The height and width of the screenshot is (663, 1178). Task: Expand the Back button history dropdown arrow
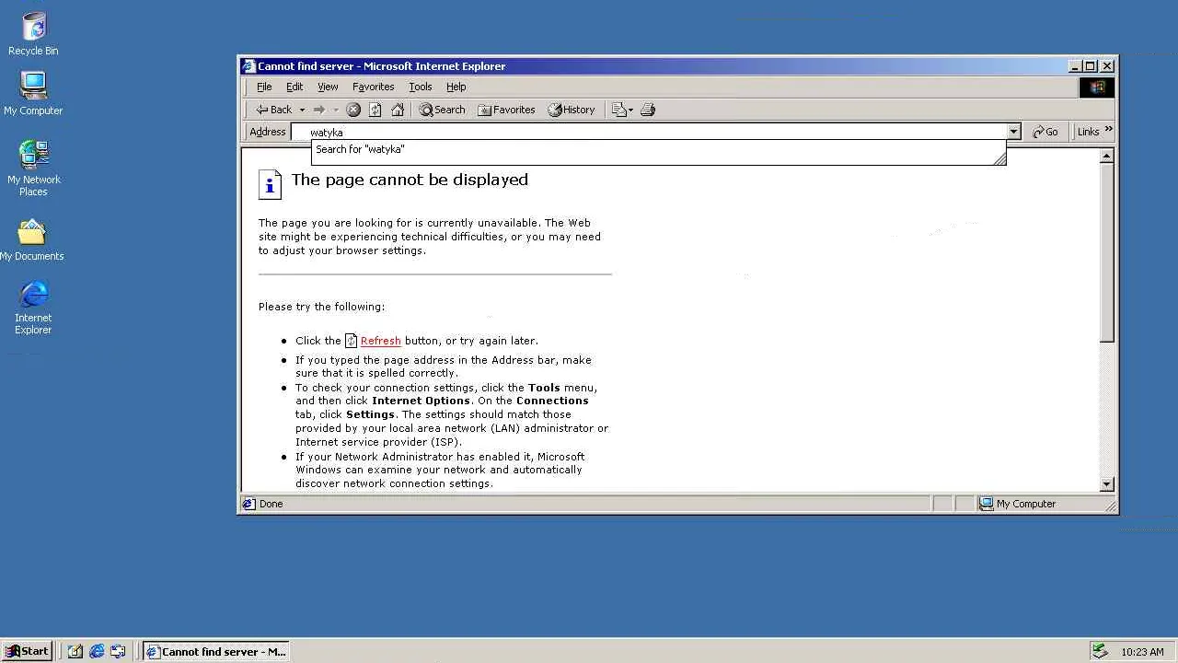(x=302, y=110)
